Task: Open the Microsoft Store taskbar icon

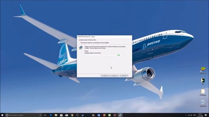Action: 61,115
